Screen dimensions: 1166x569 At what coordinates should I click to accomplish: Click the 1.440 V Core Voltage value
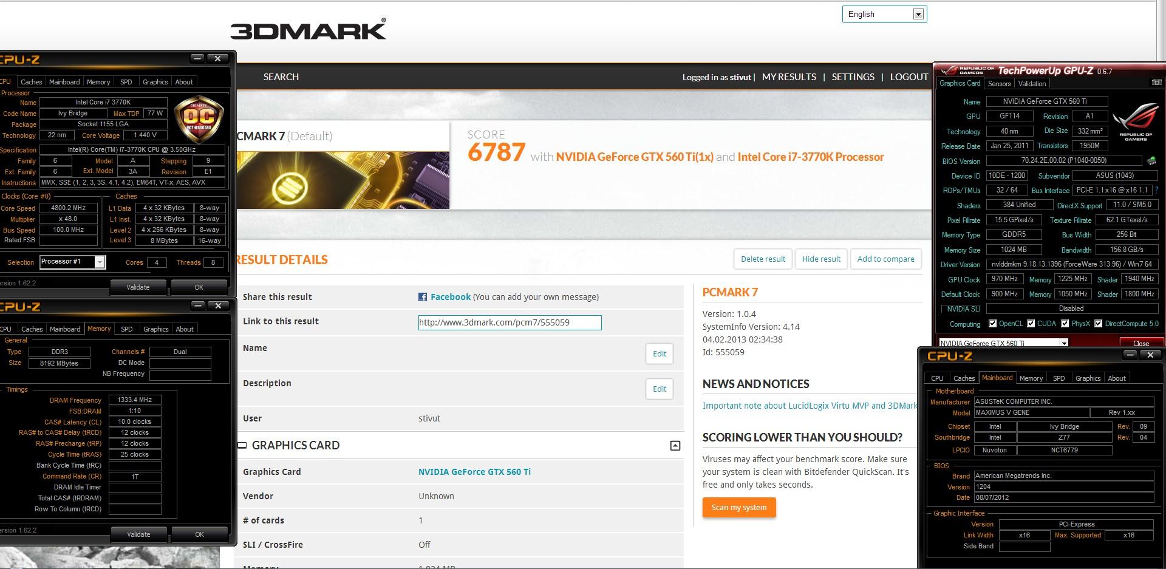click(x=146, y=135)
